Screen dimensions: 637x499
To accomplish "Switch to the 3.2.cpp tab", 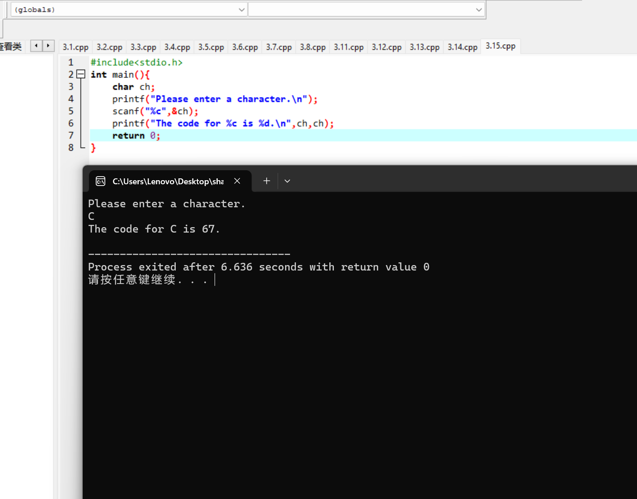I will [109, 47].
